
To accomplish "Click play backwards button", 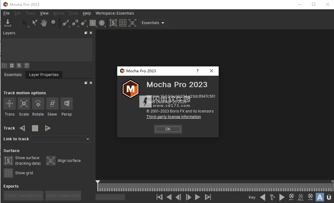I will 169,197.
